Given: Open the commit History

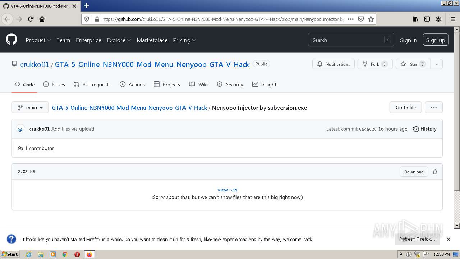Looking at the screenshot, I should point(425,129).
